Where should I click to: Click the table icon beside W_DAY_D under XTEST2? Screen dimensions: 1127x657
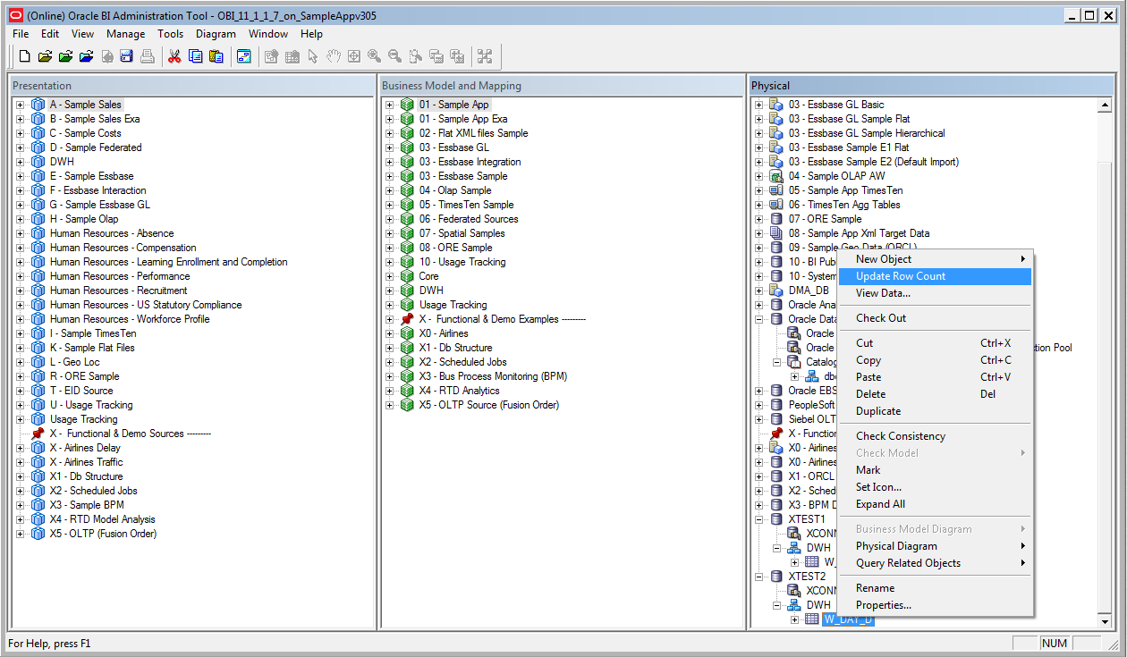click(812, 619)
